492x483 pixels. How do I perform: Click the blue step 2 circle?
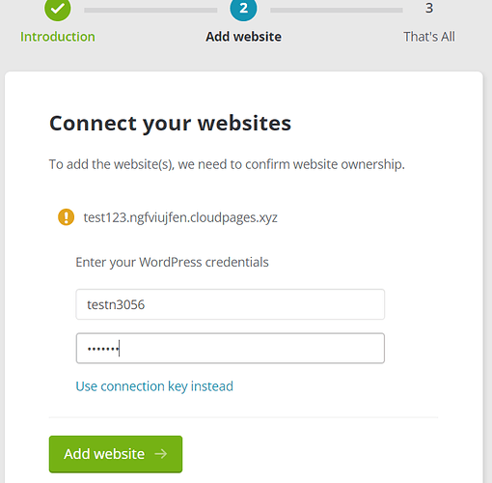tap(243, 9)
